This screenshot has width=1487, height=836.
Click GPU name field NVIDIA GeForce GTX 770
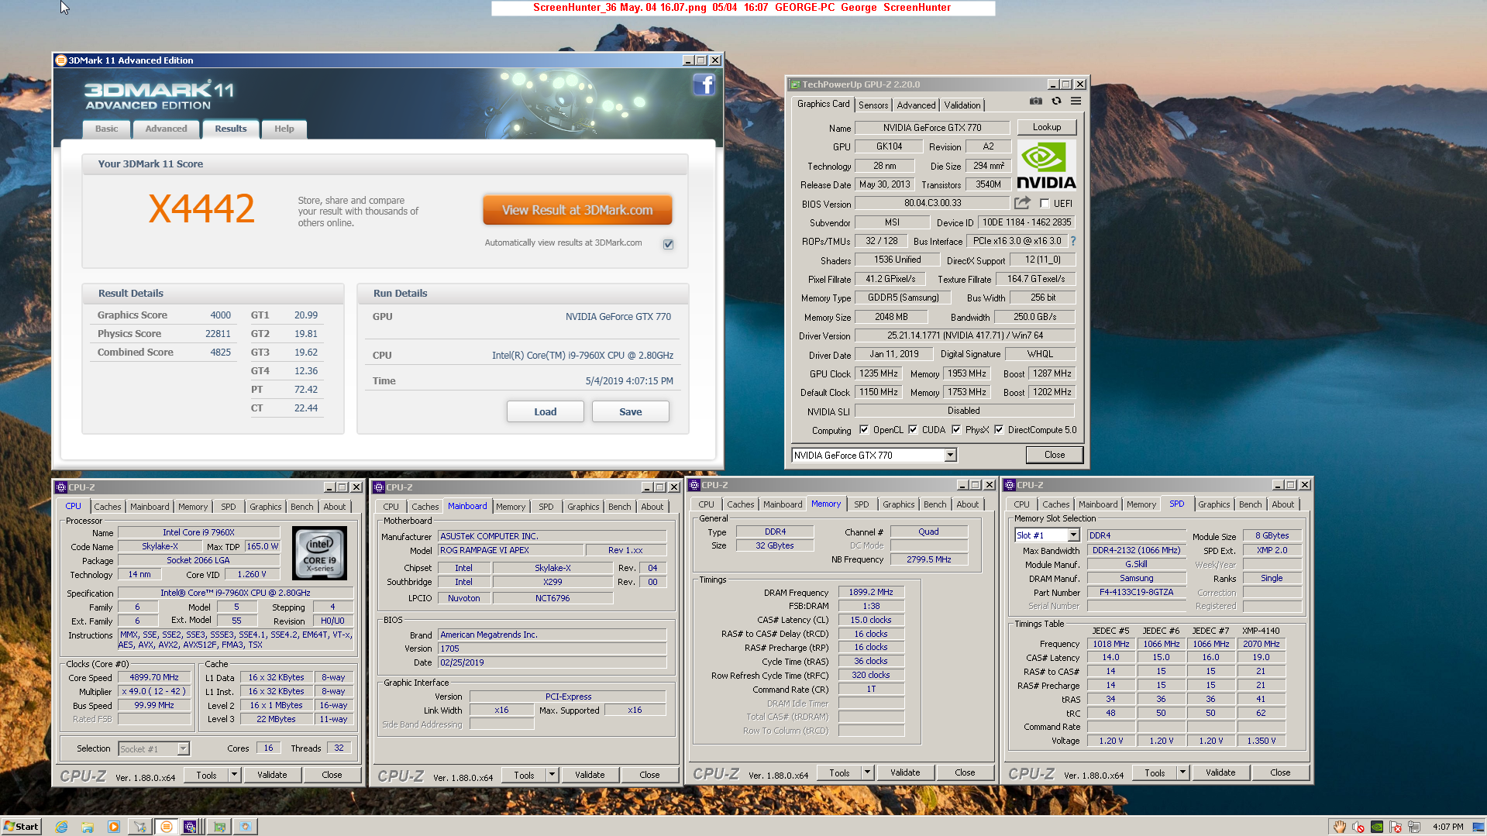(x=931, y=128)
